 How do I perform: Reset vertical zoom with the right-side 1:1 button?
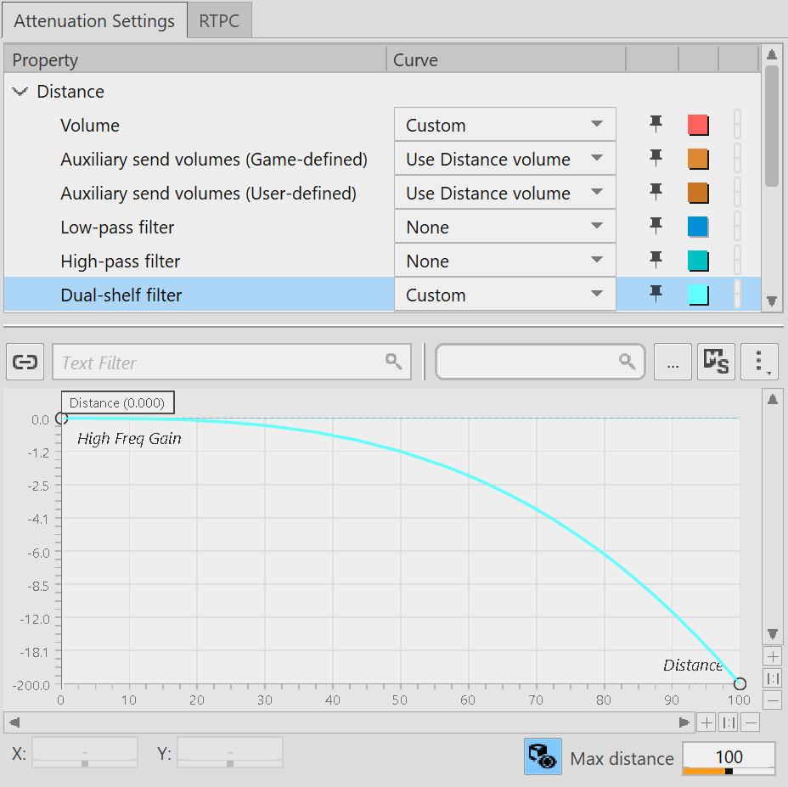[x=773, y=678]
